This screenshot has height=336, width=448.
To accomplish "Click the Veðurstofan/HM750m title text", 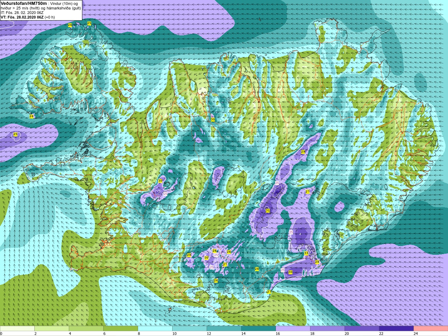I will pyautogui.click(x=24, y=3).
